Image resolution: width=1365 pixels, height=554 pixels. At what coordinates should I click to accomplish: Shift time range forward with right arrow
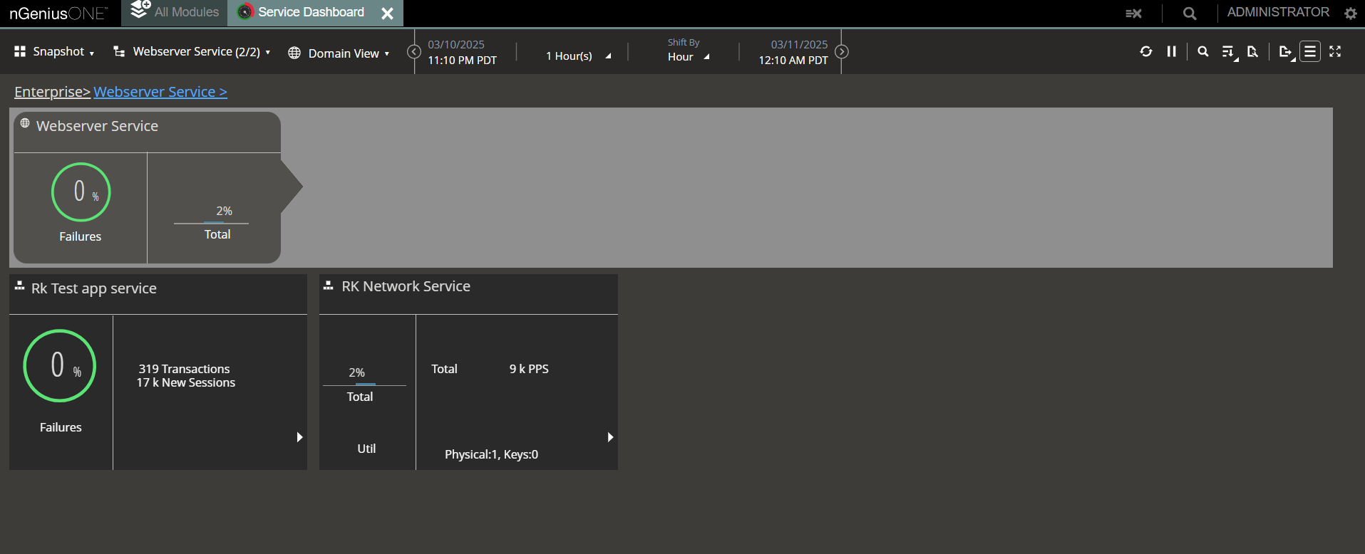841,51
